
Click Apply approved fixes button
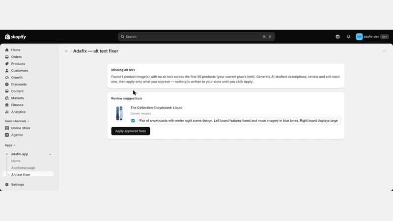point(131,131)
